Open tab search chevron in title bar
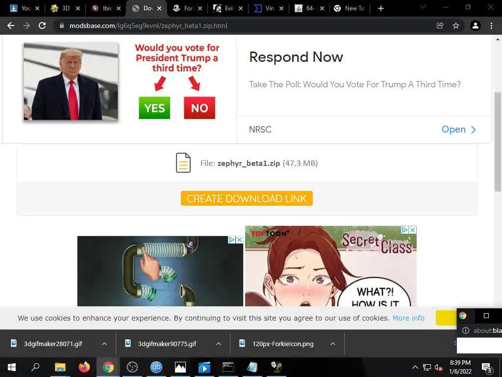Viewport: 502px width, 377px height. click(x=423, y=7)
